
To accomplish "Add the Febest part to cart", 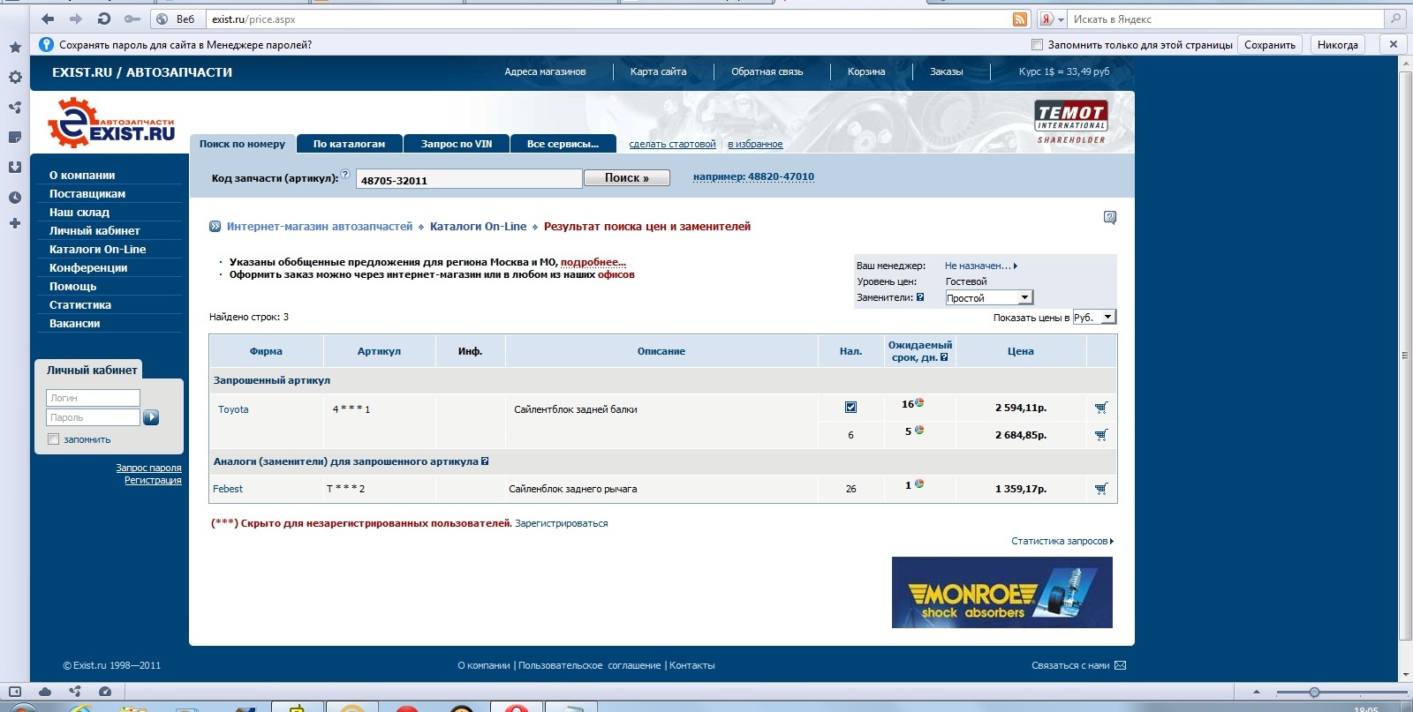I will click(1100, 489).
